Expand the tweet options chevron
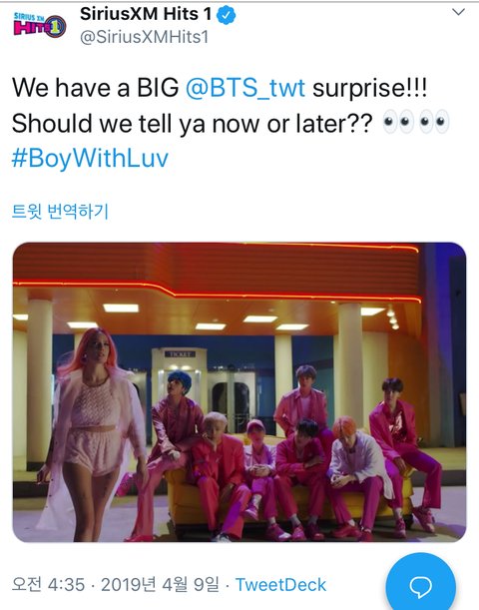Viewport: 479px width, 610px height. [x=459, y=12]
